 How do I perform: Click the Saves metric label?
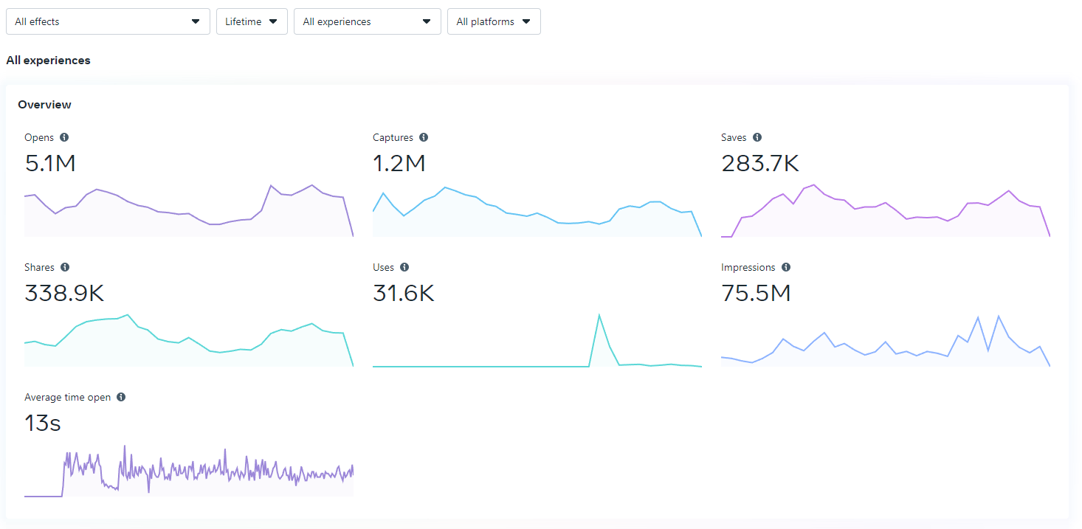point(734,137)
